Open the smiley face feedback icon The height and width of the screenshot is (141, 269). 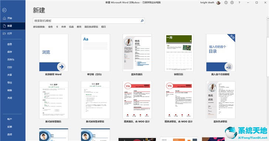pyautogui.click(x=226, y=3)
